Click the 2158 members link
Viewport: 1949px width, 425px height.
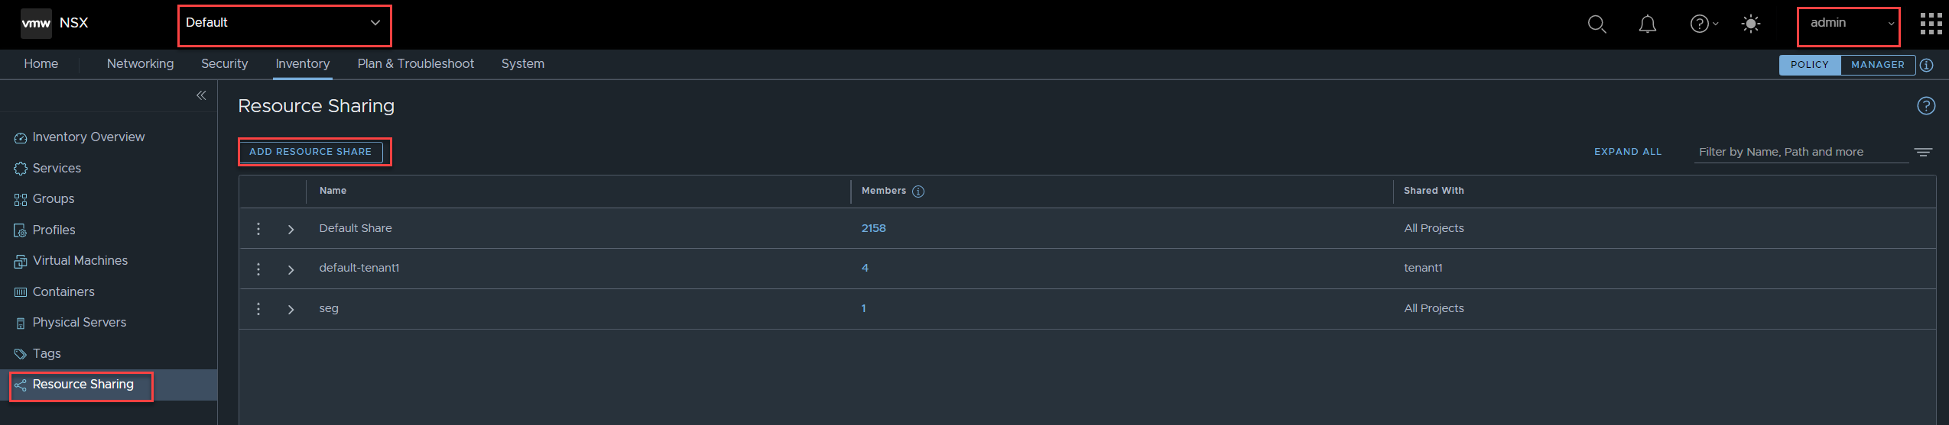point(874,228)
